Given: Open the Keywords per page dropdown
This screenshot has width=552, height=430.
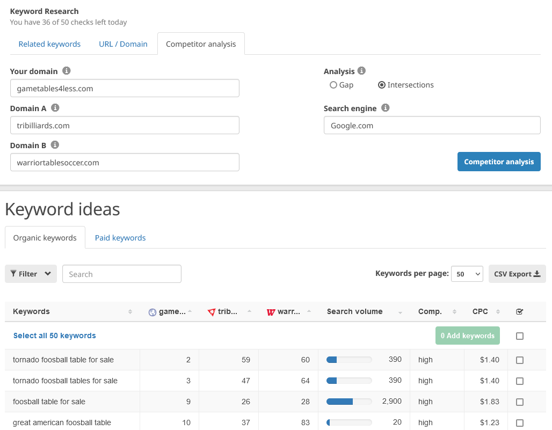Looking at the screenshot, I should pos(467,274).
